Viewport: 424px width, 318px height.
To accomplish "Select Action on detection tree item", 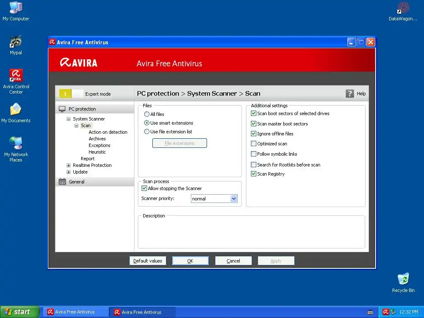I will coord(108,132).
